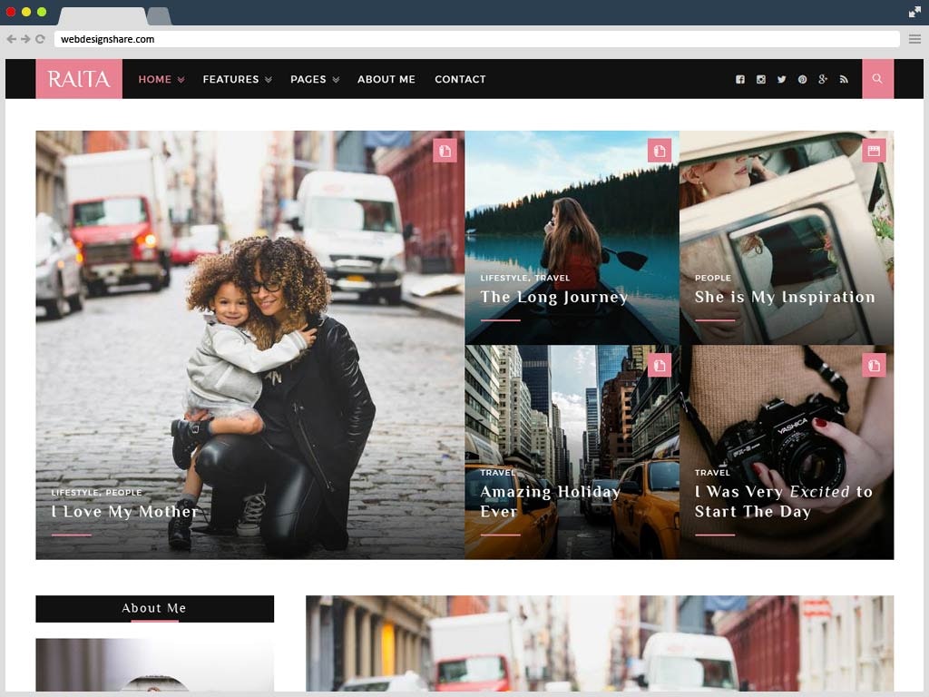
Task: Select CONTACT in the navigation menu
Action: pyautogui.click(x=460, y=80)
